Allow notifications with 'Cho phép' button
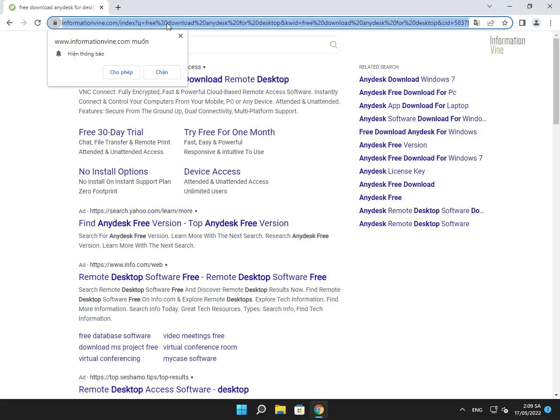560x420 pixels. pos(121,72)
